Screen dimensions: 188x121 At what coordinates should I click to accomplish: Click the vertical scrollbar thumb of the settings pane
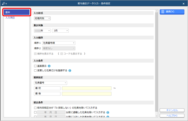[156, 62]
